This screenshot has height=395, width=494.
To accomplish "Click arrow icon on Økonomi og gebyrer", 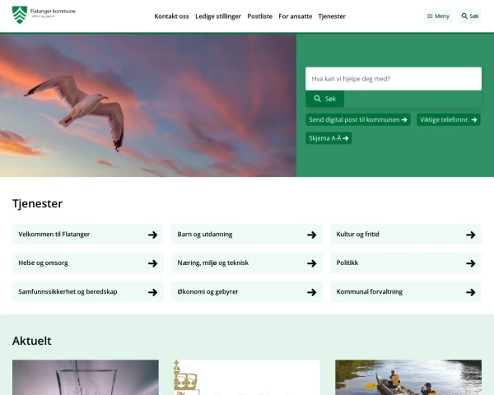I will click(x=311, y=292).
